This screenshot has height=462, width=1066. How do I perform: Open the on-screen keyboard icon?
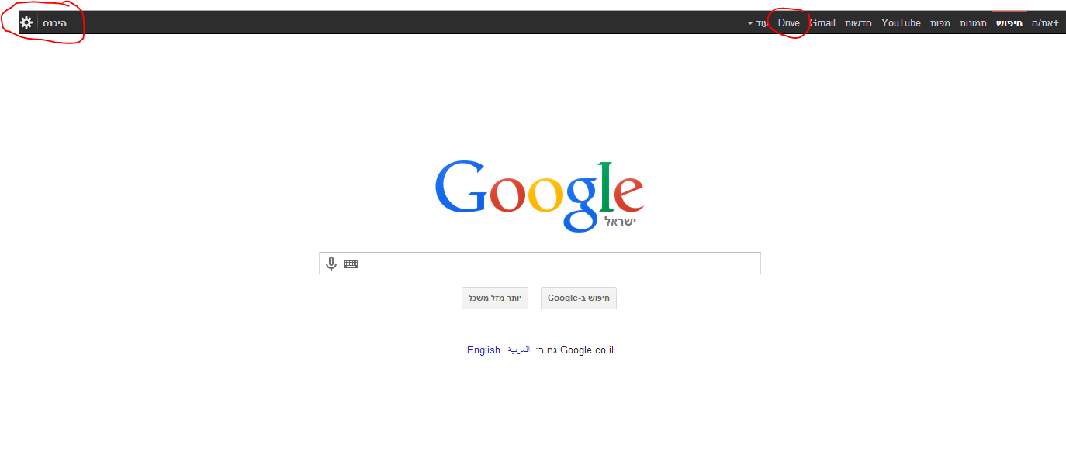[x=351, y=264]
